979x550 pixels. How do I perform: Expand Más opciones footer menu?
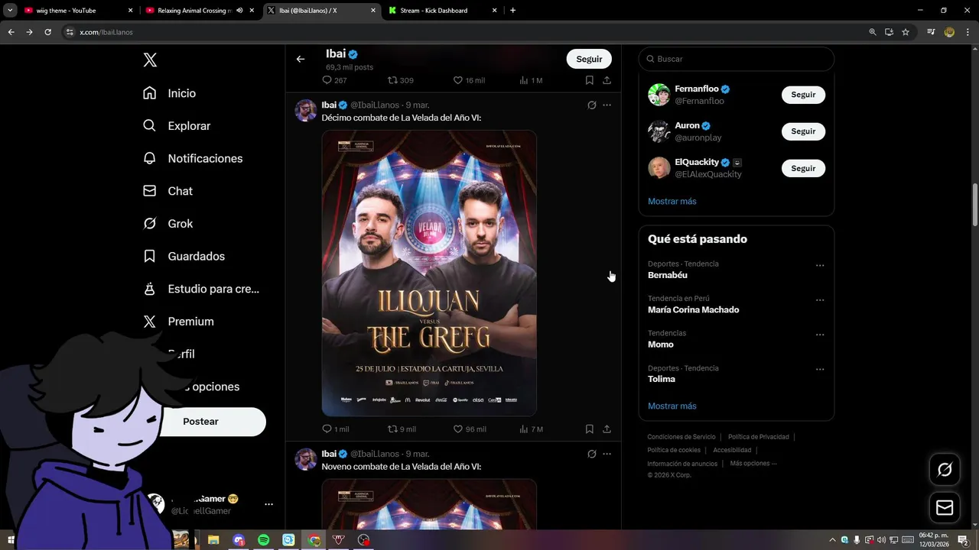(x=753, y=463)
